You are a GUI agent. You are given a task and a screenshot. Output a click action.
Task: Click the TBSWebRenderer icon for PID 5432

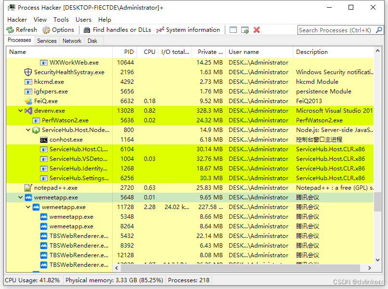pyautogui.click(x=43, y=236)
